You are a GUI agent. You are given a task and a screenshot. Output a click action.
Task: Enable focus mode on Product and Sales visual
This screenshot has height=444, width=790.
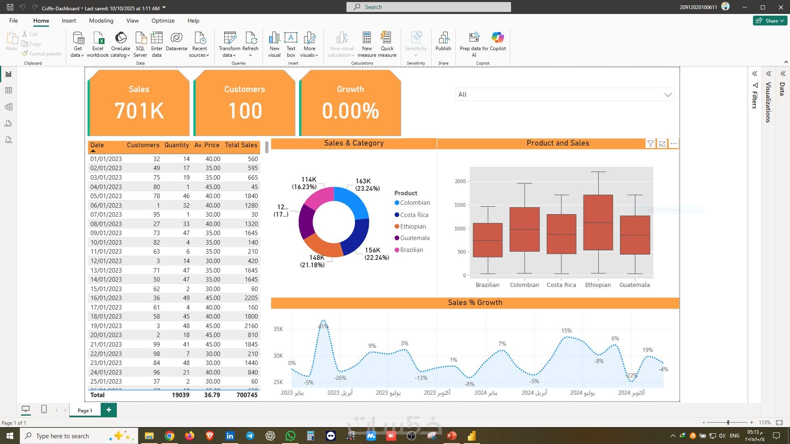662,143
